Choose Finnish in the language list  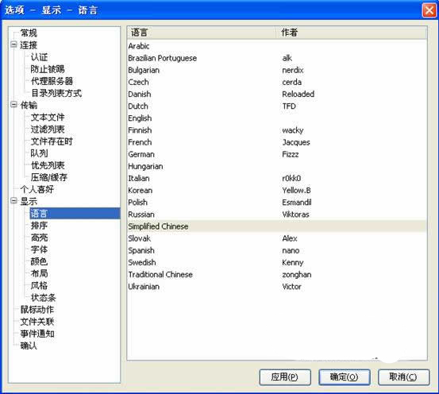(140, 130)
